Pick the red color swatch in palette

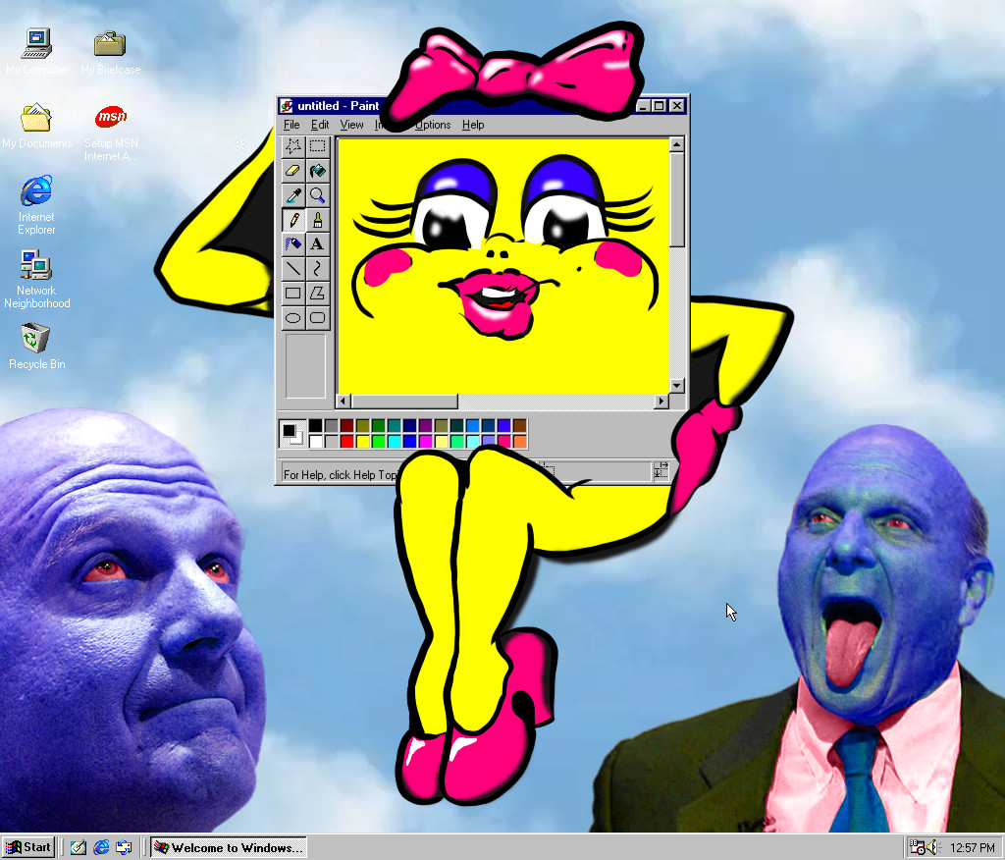tap(346, 441)
